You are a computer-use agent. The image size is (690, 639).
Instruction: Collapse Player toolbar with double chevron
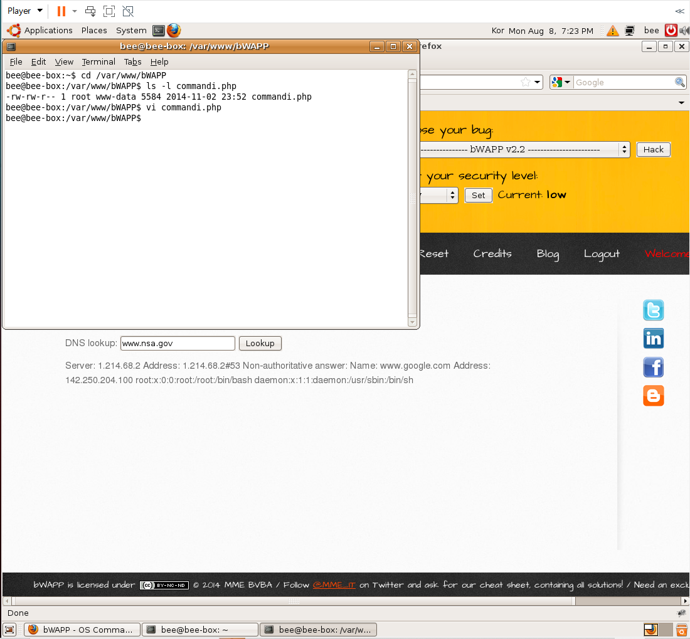pyautogui.click(x=679, y=11)
